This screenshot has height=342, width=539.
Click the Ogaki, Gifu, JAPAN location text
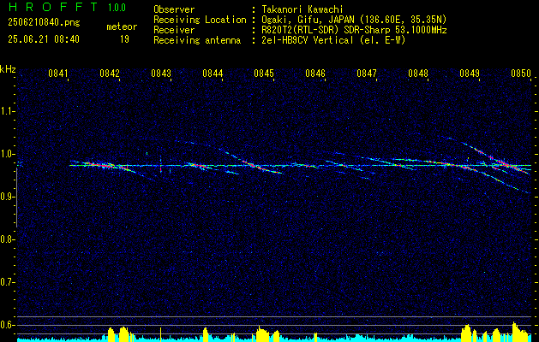(x=354, y=20)
